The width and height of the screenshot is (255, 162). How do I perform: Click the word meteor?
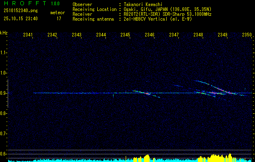click(58, 13)
